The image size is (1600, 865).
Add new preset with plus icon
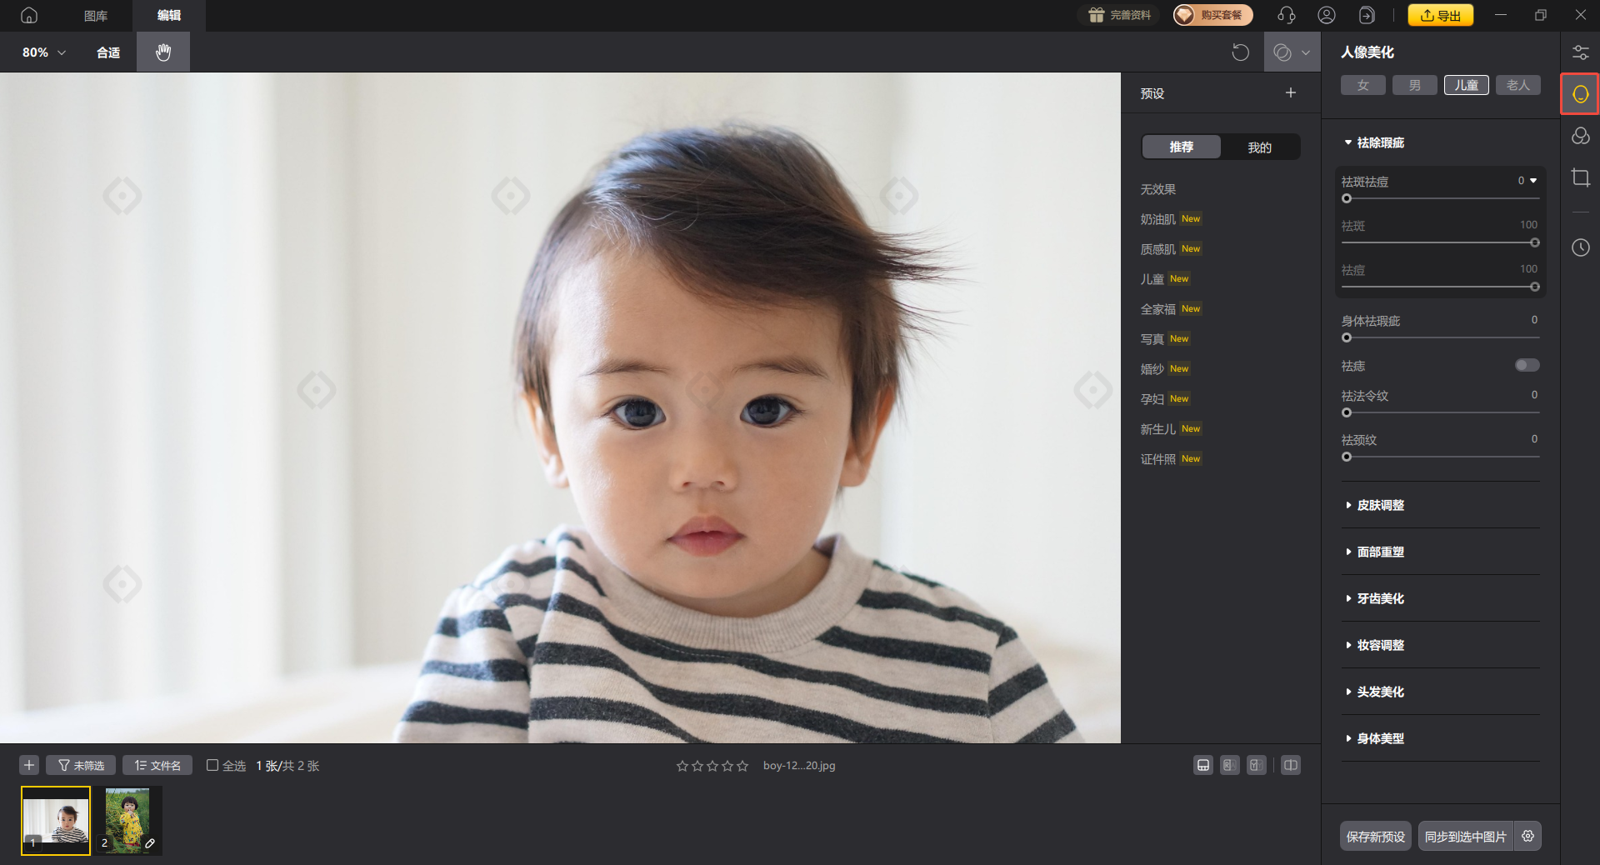[x=1290, y=93]
